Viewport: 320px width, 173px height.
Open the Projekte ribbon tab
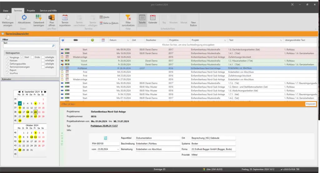coord(31,11)
